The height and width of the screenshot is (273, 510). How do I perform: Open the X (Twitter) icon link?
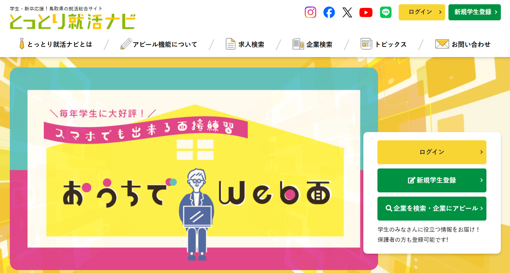[347, 12]
